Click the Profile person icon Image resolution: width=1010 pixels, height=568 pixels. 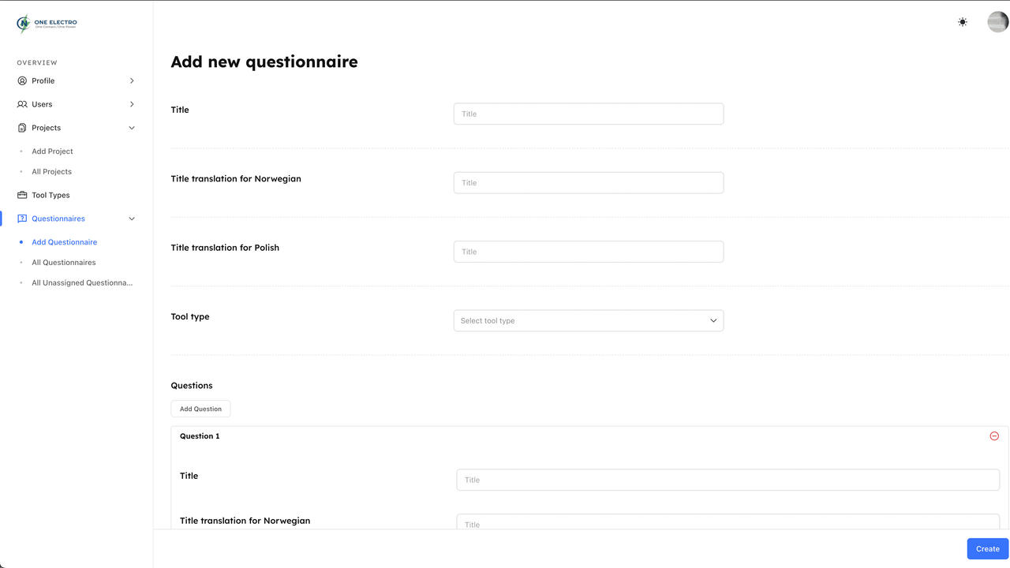(x=22, y=80)
